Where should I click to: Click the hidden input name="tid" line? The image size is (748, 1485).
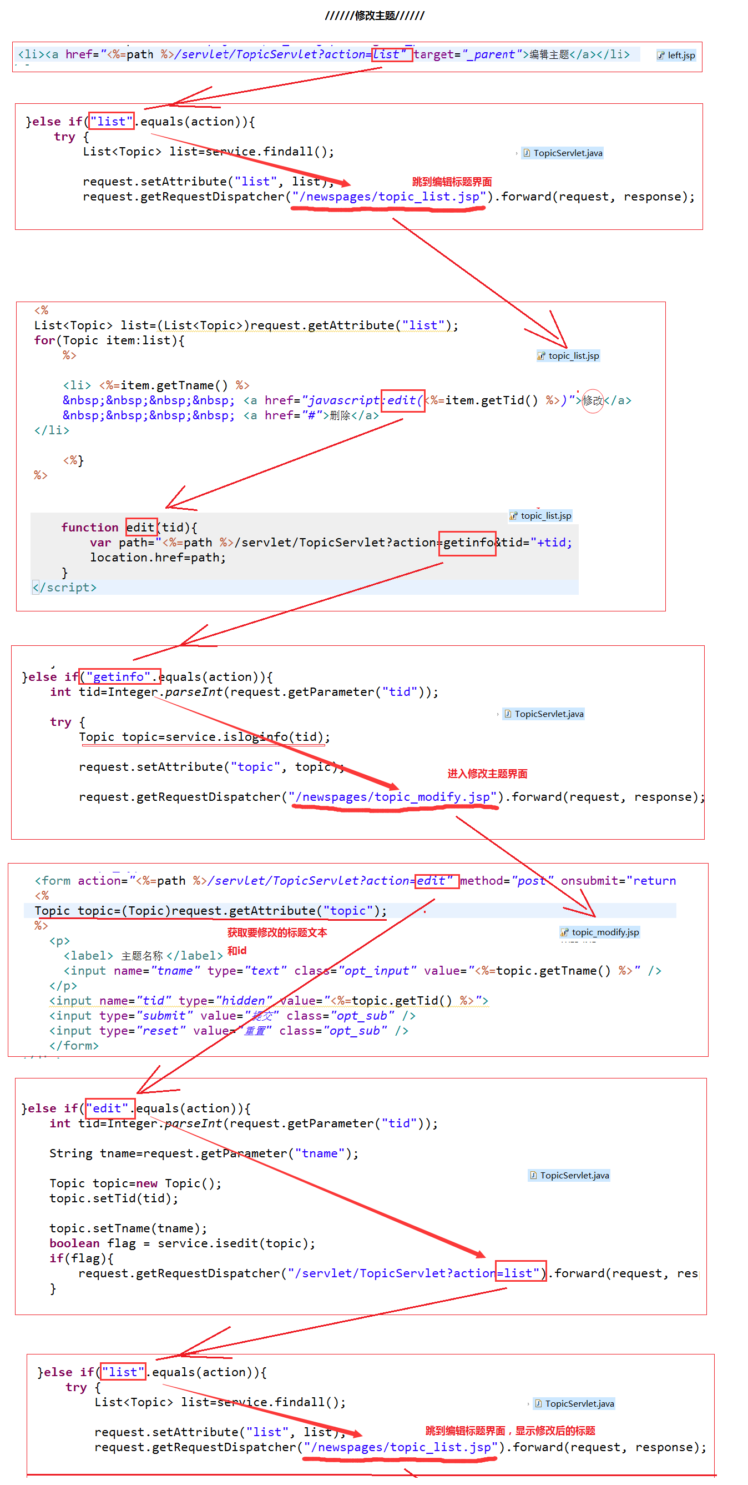[269, 1000]
